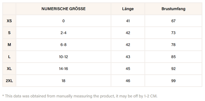Click the manual measurement disclaimer text

tap(80, 96)
